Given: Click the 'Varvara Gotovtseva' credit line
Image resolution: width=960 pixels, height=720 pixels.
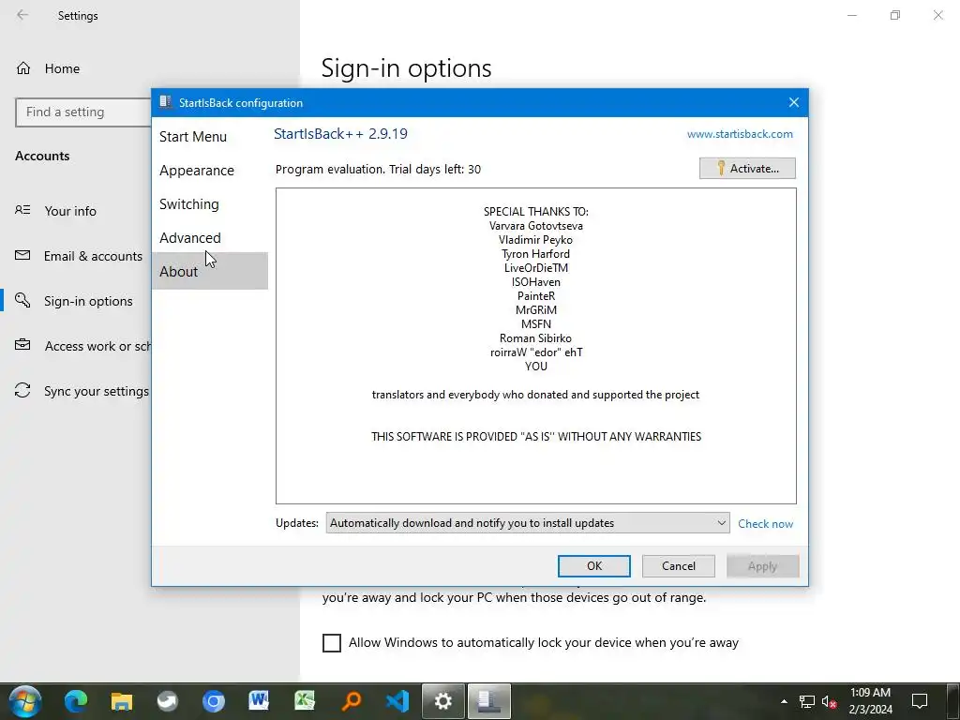Looking at the screenshot, I should 535,226.
